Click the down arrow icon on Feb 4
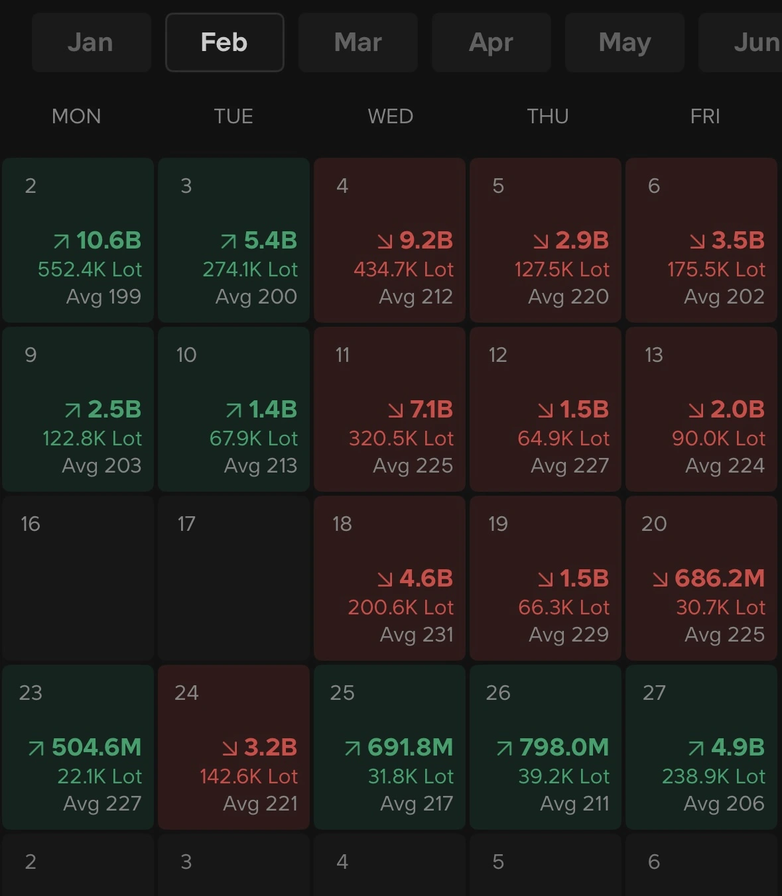The height and width of the screenshot is (896, 782). pos(385,241)
